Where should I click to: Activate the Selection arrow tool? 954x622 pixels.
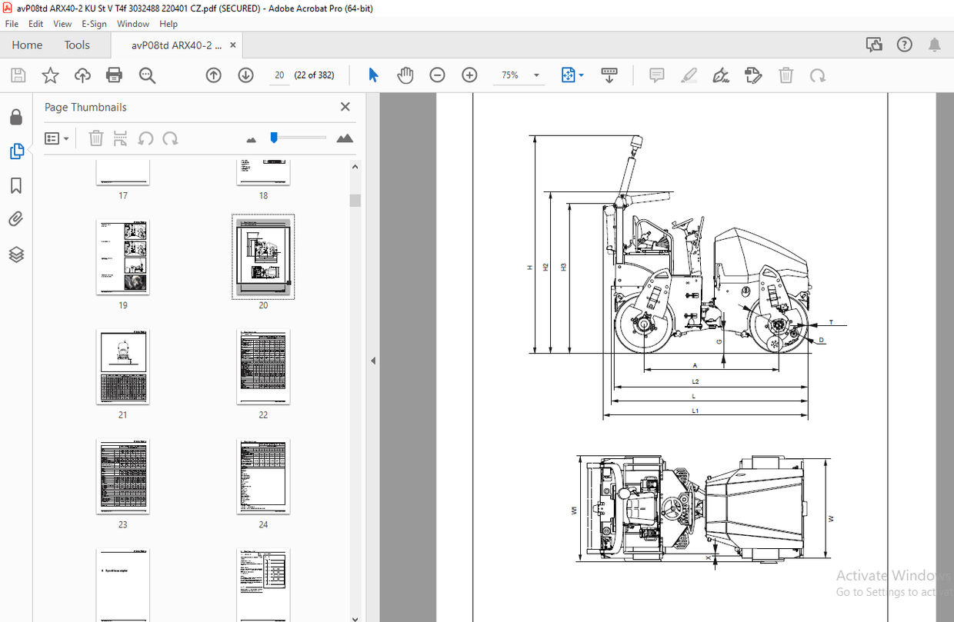click(373, 75)
